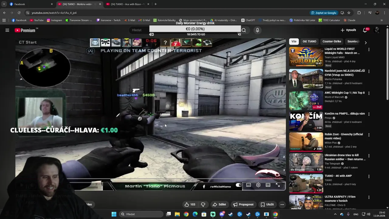Start voice search with the microphone

[257, 30]
